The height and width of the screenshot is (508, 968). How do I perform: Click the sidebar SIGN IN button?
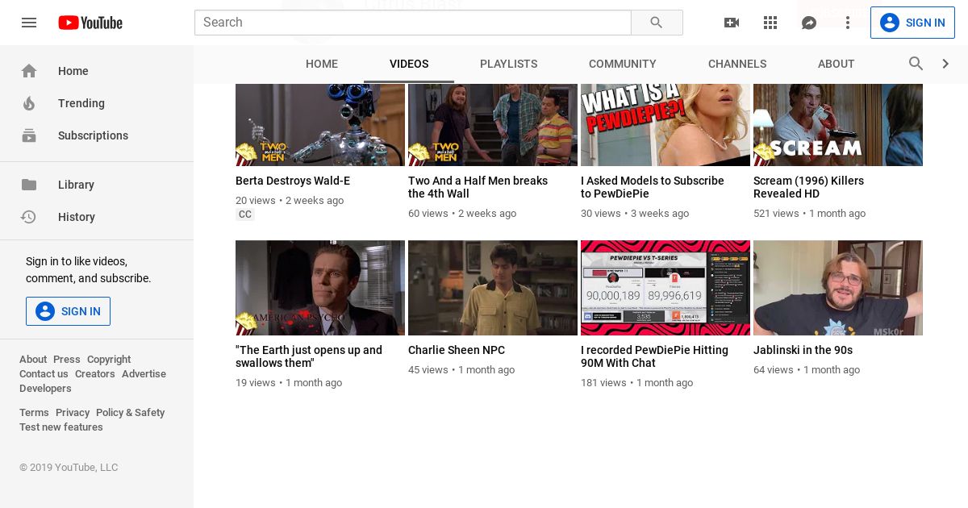tap(68, 311)
